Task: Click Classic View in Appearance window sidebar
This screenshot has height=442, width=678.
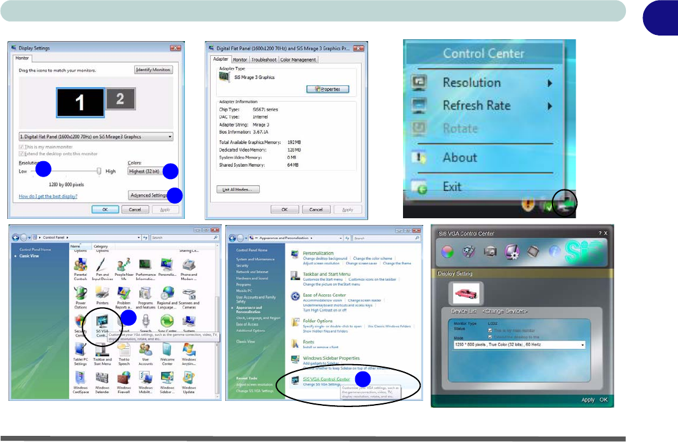Action: (245, 341)
